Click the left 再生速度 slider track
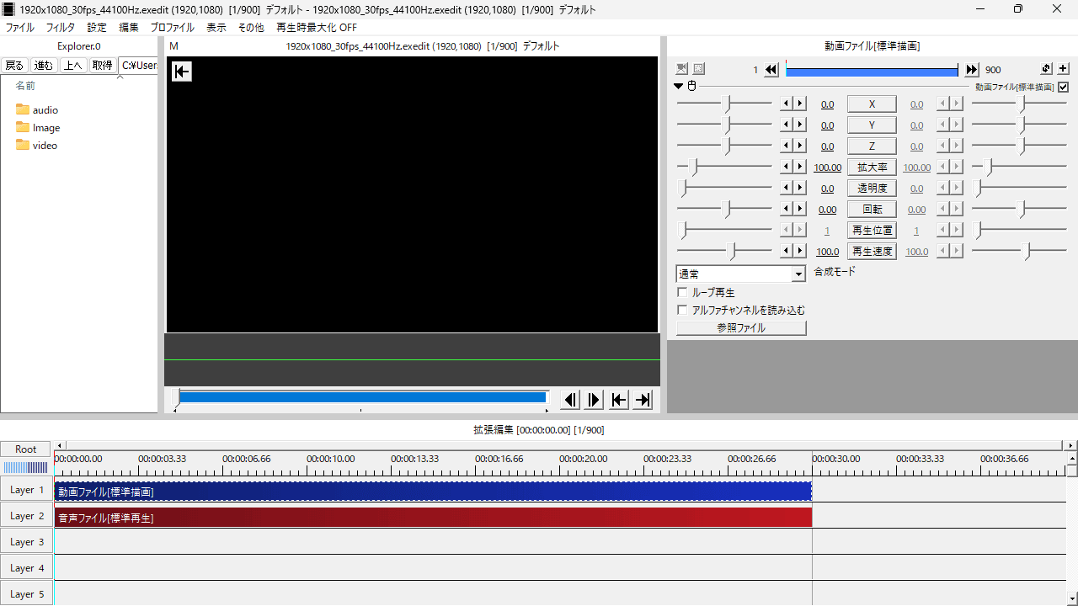 coord(724,252)
